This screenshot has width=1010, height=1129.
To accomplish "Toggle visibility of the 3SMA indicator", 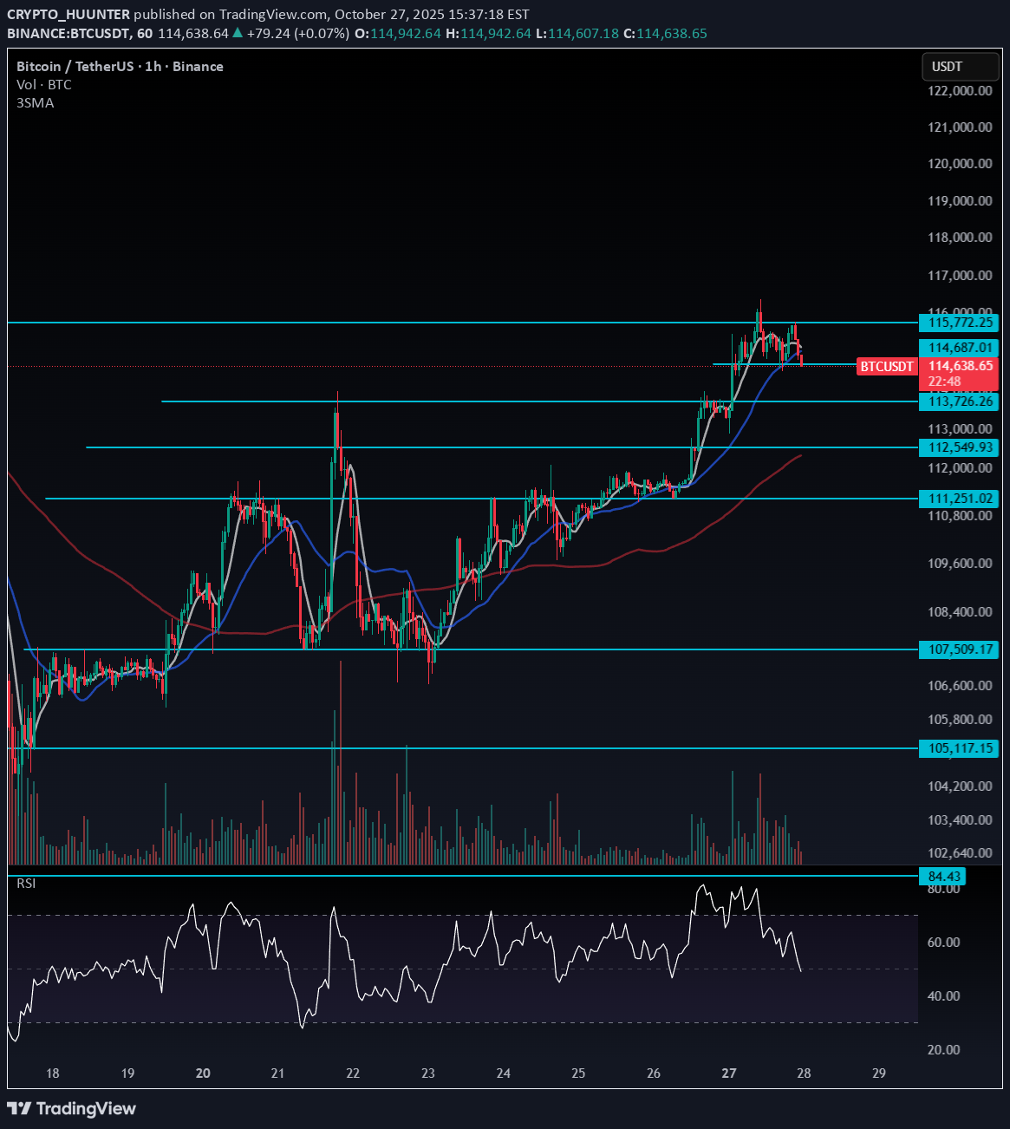I will [x=35, y=102].
